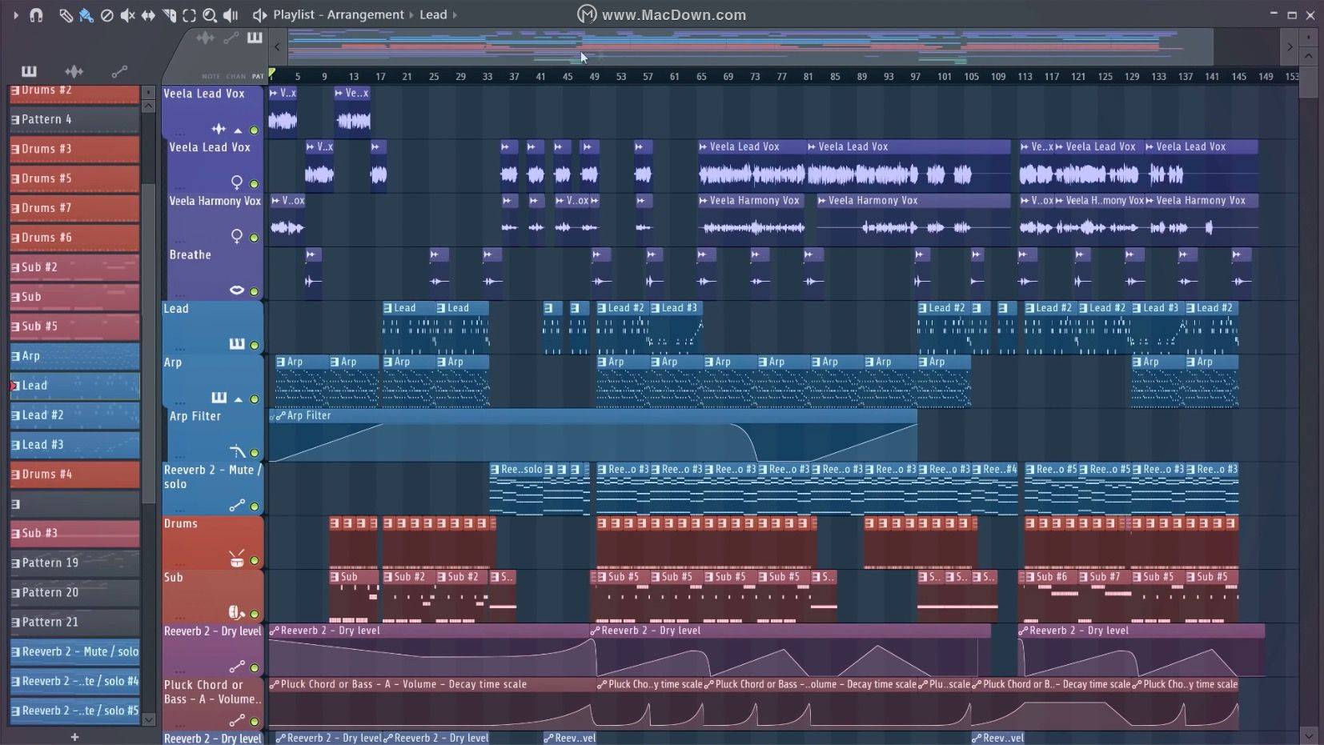Click Arrangement in the playlist breadcrumb
The width and height of the screenshot is (1324, 745).
point(364,14)
